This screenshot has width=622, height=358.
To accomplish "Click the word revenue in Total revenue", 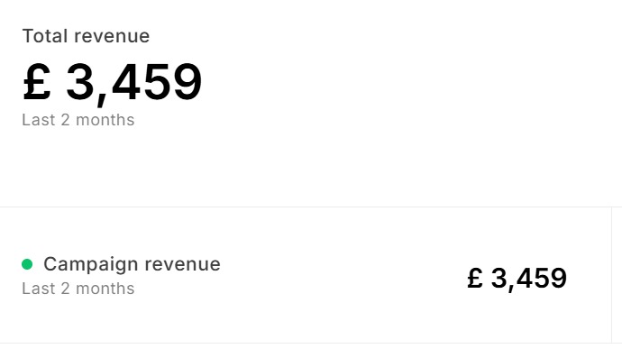I will point(112,37).
